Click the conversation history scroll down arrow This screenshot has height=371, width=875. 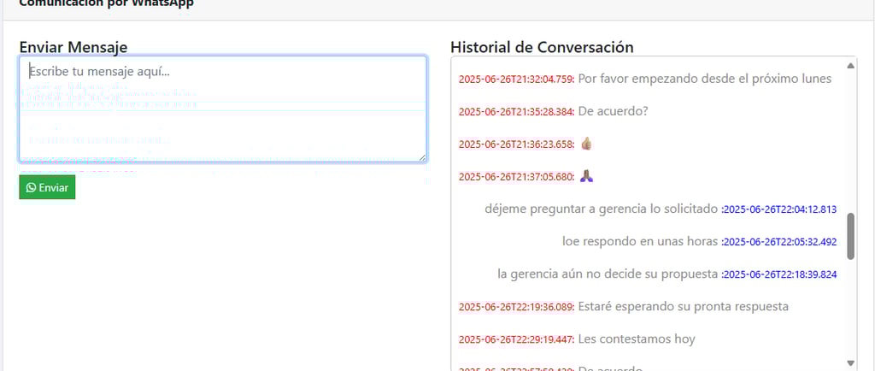tap(850, 362)
